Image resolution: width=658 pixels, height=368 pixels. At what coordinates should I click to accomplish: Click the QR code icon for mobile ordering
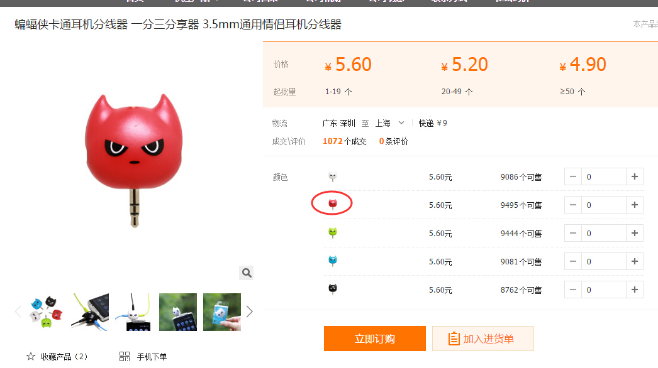click(125, 357)
